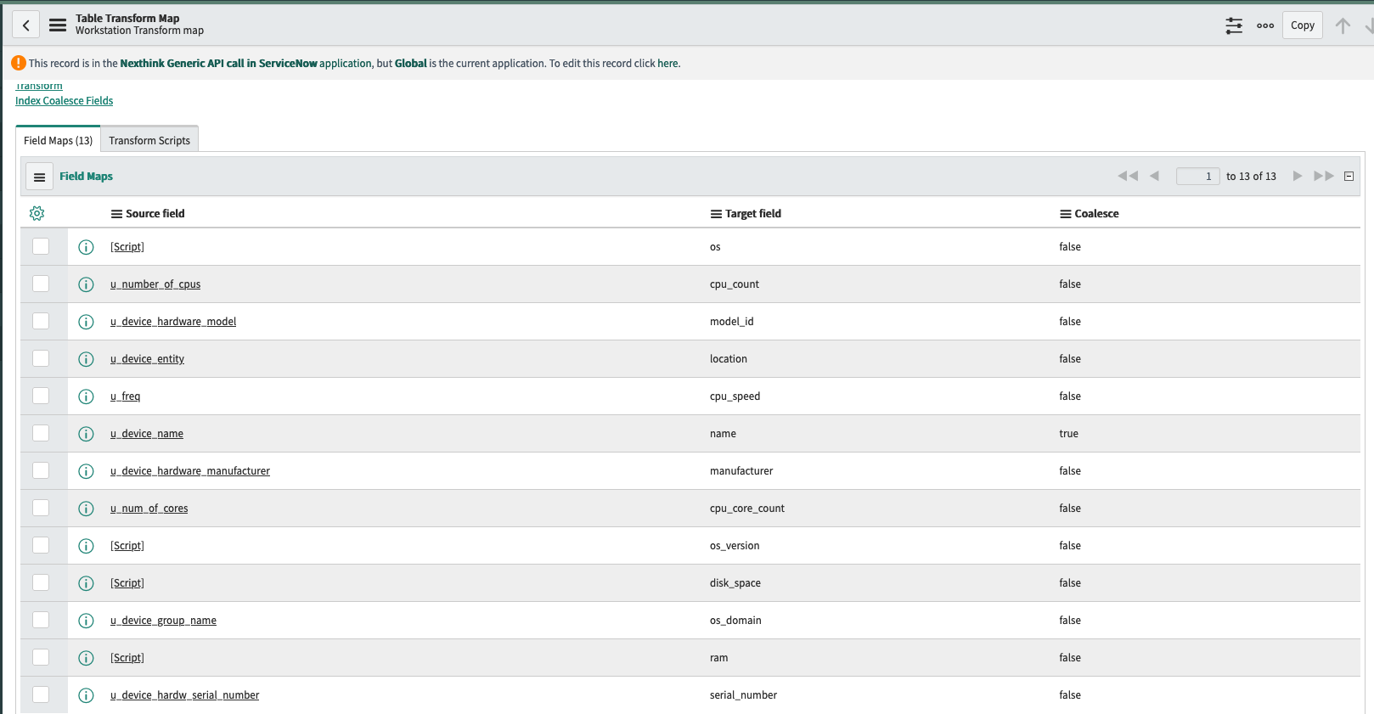Open Field Maps list menu icon
The image size is (1374, 714).
(39, 177)
